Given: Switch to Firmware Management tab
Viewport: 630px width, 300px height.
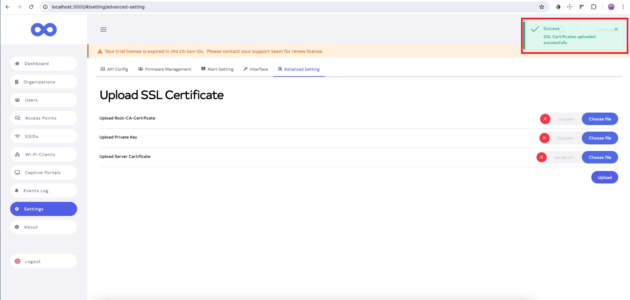Looking at the screenshot, I should [164, 69].
